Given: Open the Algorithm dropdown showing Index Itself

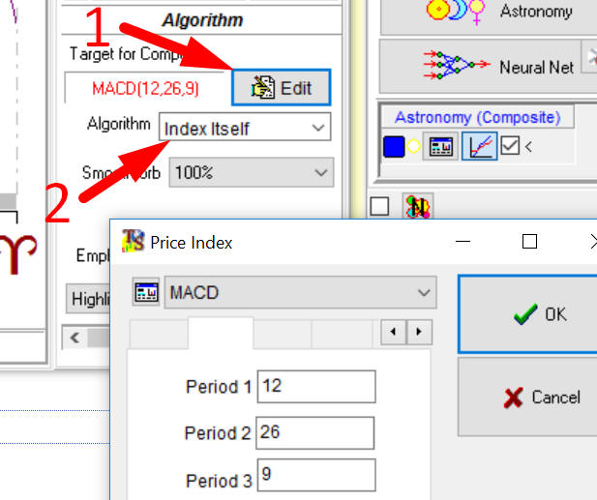Looking at the screenshot, I should [246, 128].
